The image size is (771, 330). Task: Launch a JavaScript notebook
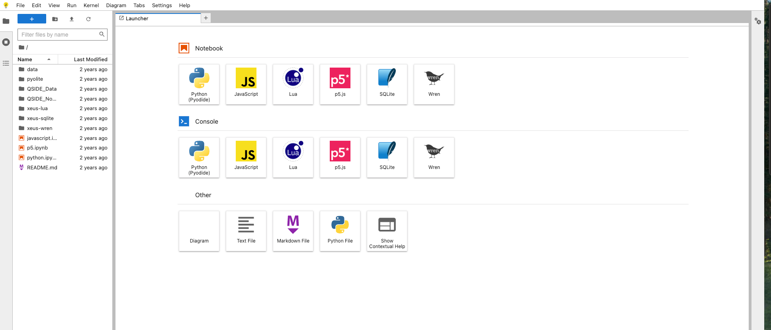246,84
